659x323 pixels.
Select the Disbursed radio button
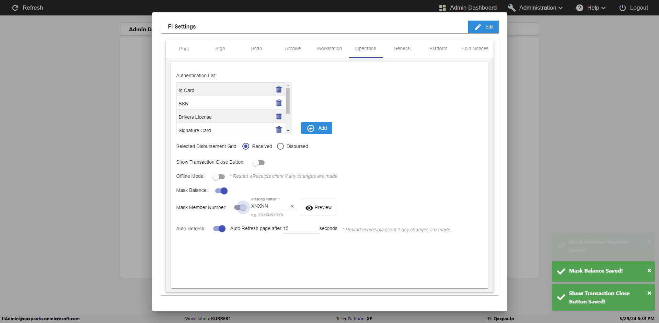(x=280, y=146)
